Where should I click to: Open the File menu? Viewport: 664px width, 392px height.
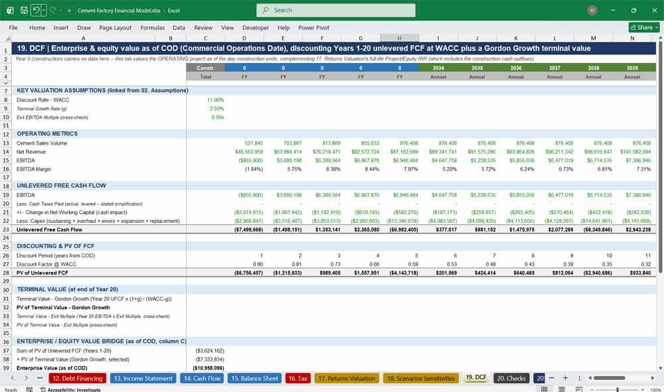pos(13,27)
